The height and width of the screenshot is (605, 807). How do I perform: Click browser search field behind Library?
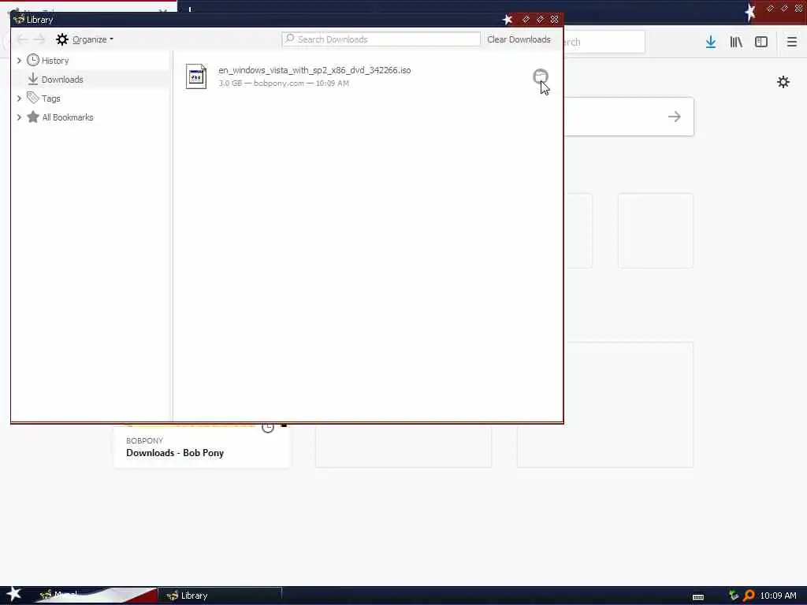click(x=604, y=42)
